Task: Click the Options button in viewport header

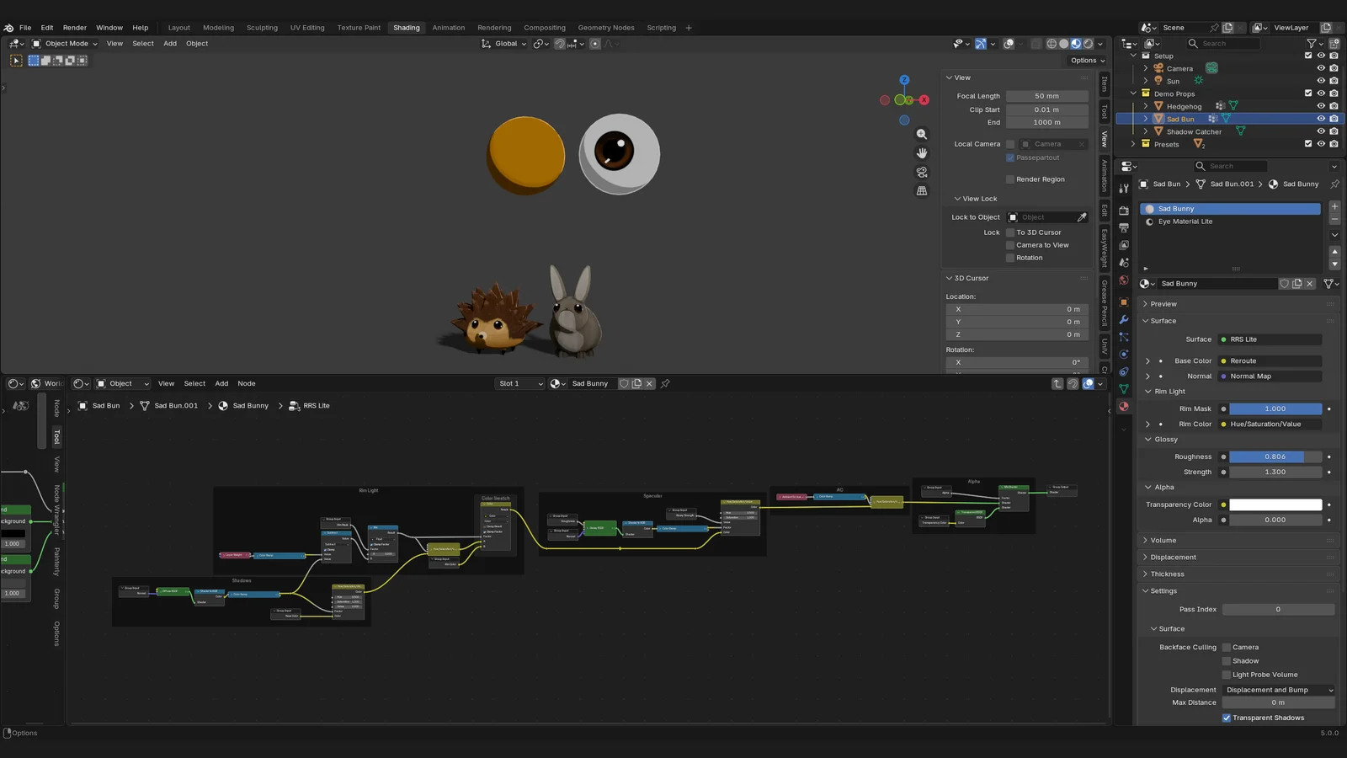Action: 1085,60
